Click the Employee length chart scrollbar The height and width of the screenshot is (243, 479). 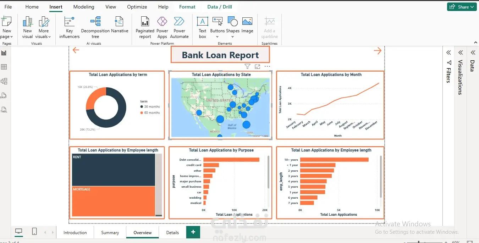[381, 177]
